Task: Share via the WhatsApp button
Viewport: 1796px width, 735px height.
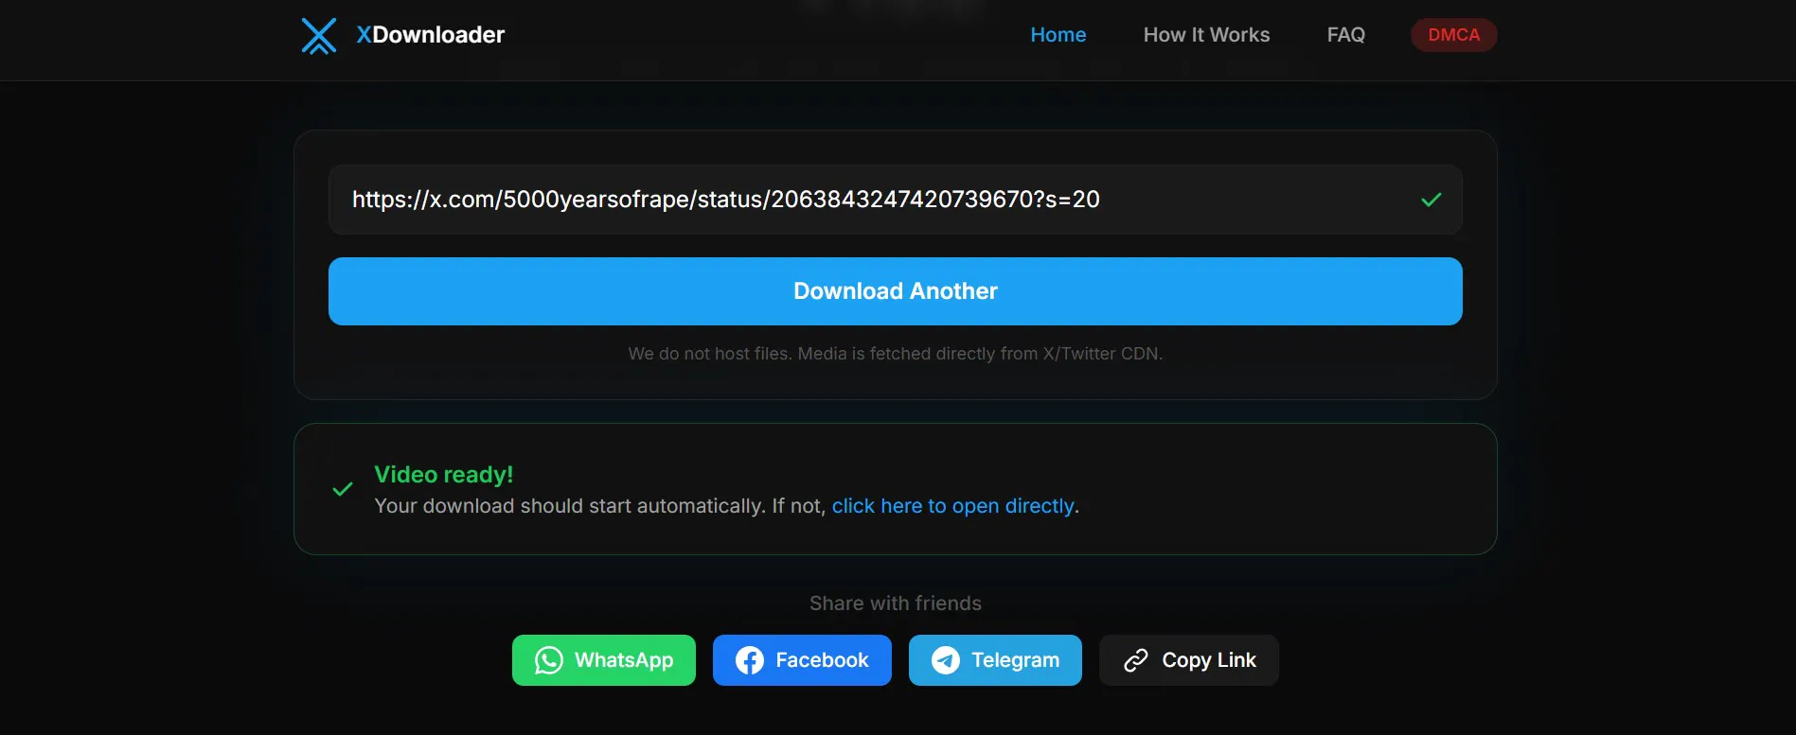Action: [604, 660]
